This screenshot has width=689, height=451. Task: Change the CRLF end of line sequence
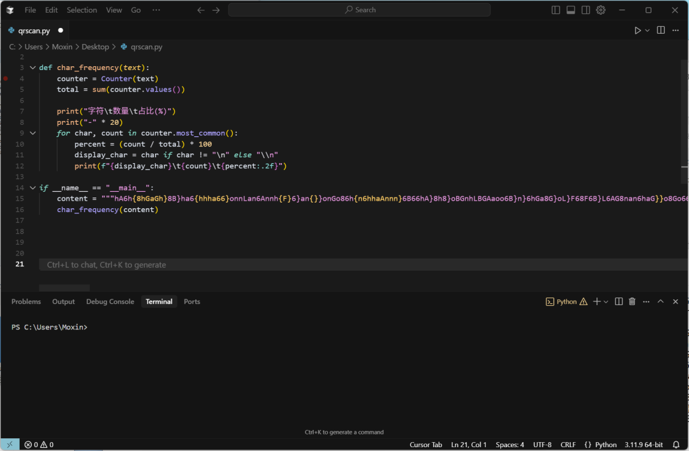point(568,445)
